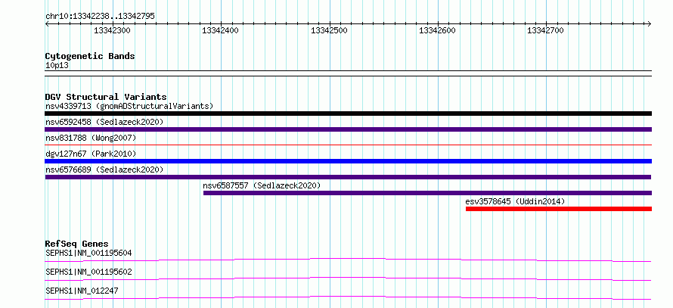Select the Cytogenetic Bands track heading
This screenshot has height=308, width=673.
coord(90,56)
